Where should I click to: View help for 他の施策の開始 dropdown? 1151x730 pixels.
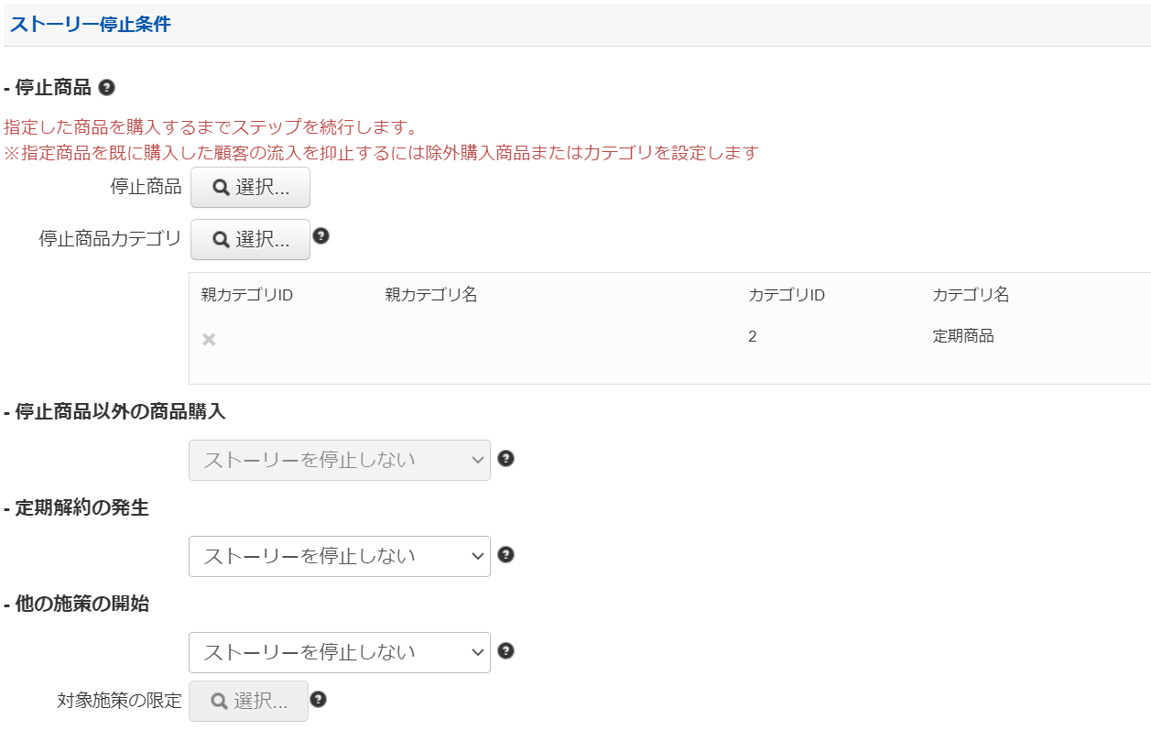click(x=505, y=650)
